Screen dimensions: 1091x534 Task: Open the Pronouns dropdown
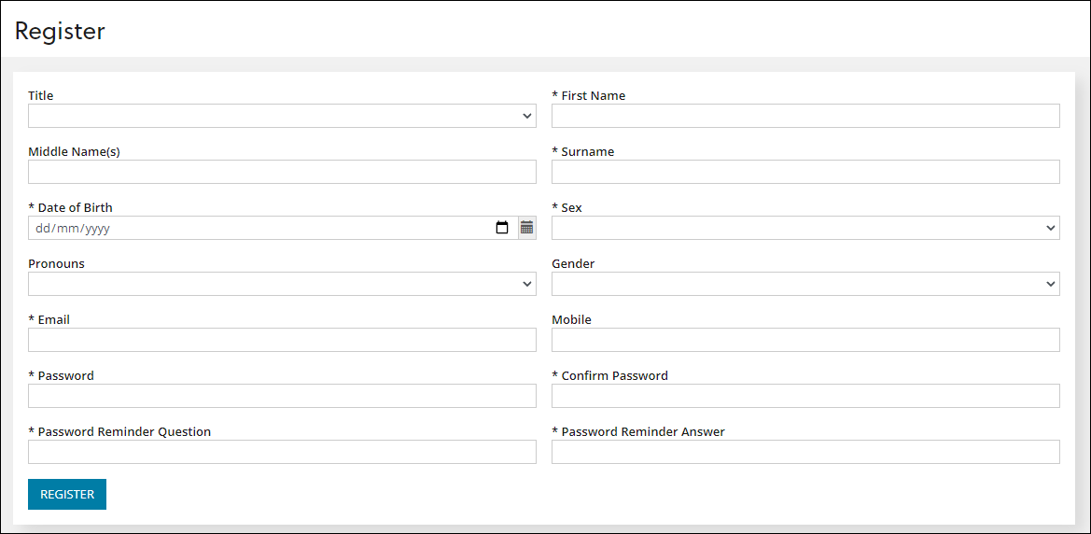282,284
